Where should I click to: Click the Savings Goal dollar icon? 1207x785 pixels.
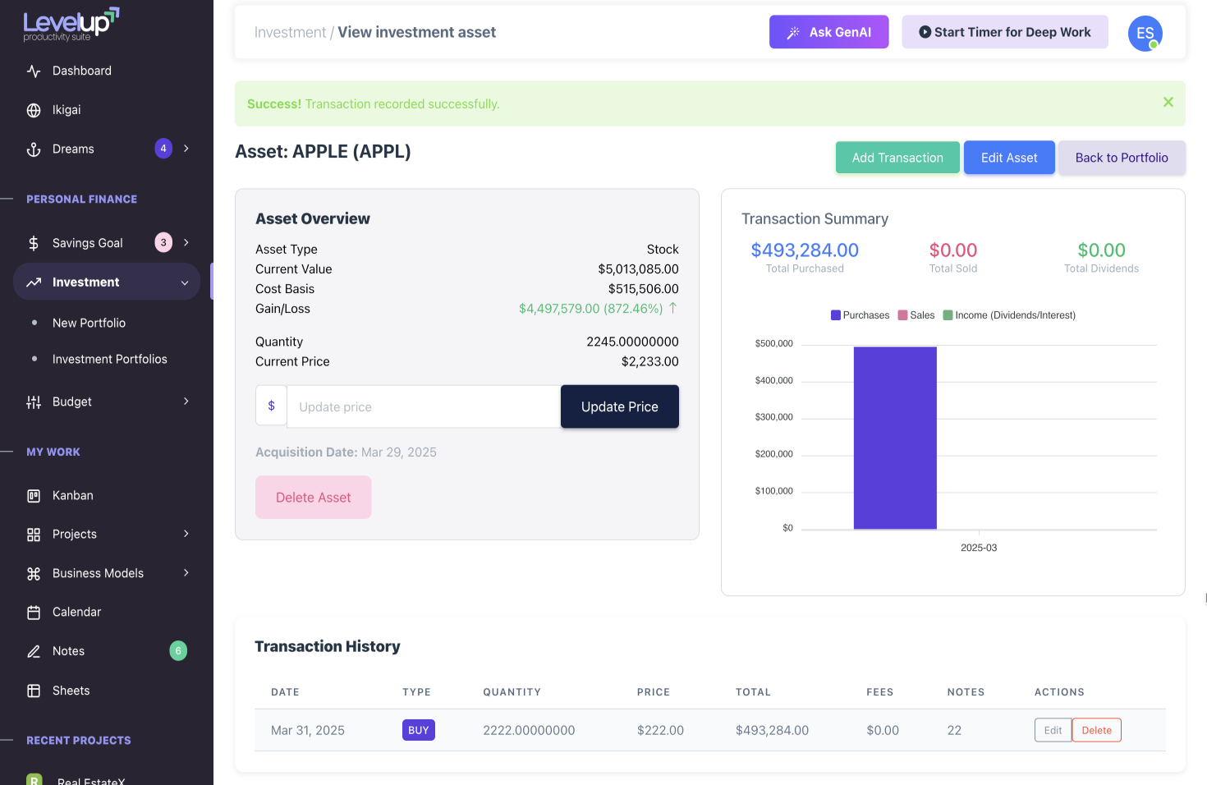pyautogui.click(x=34, y=243)
